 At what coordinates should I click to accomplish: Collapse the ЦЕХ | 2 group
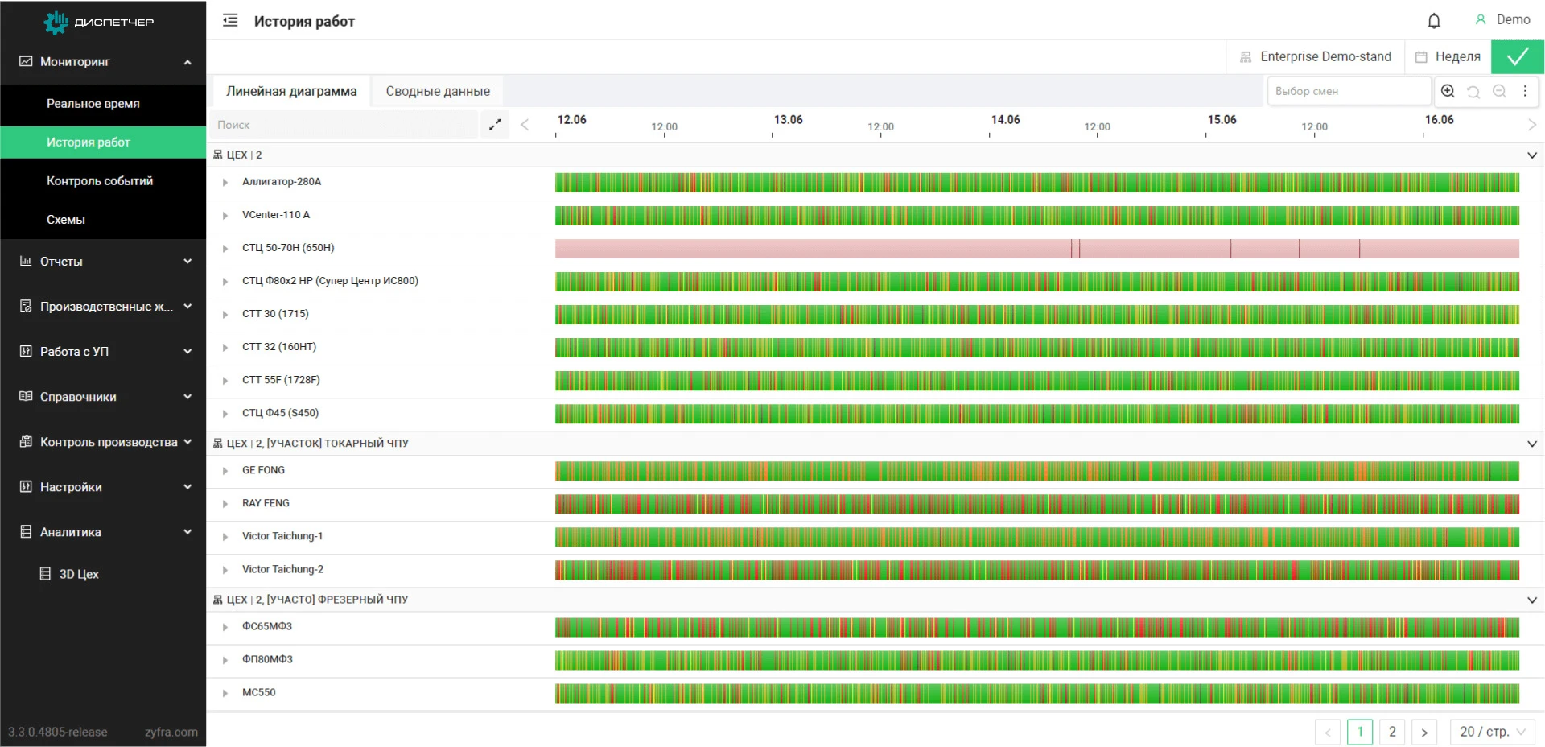(x=1531, y=155)
